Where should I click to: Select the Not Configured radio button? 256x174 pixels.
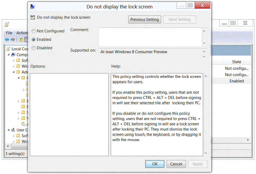(x=34, y=31)
